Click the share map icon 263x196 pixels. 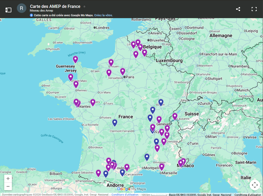coord(238,9)
